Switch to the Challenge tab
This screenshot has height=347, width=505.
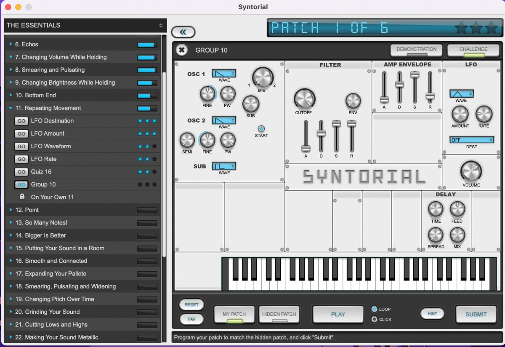click(473, 50)
